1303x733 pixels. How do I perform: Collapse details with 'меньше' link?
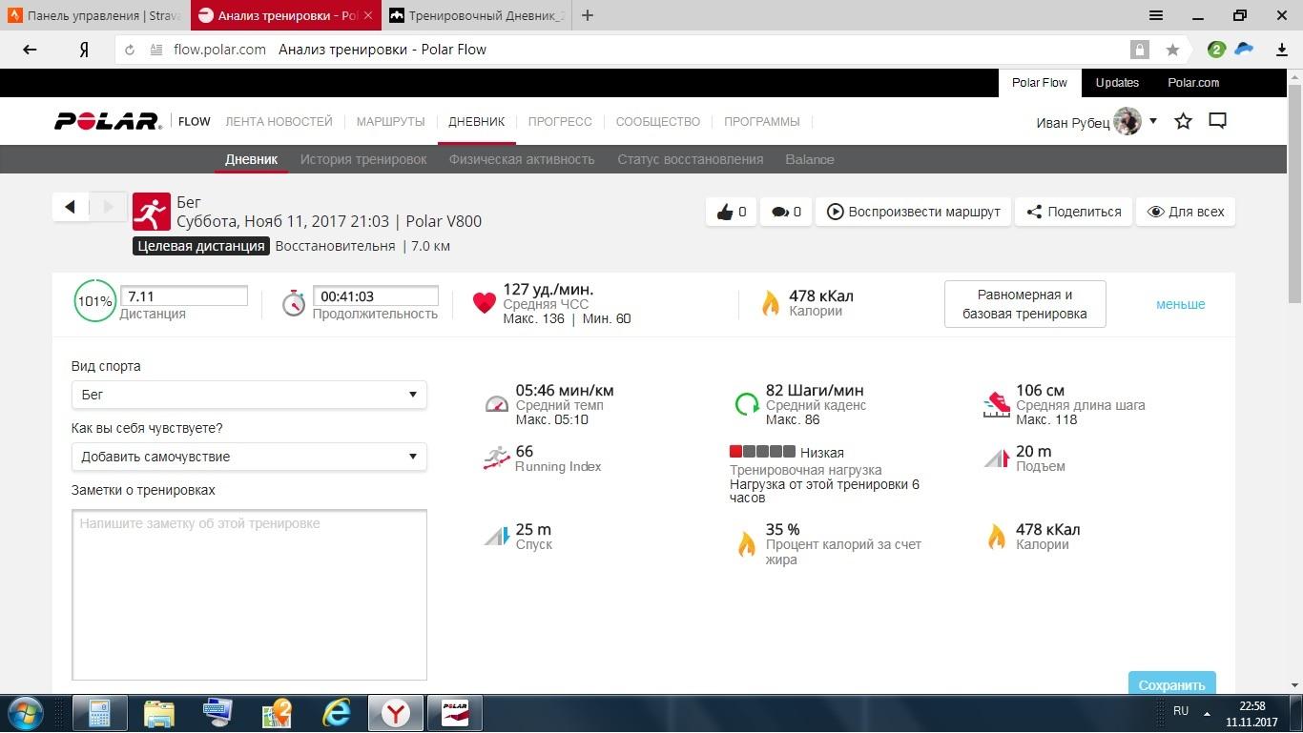(x=1180, y=304)
